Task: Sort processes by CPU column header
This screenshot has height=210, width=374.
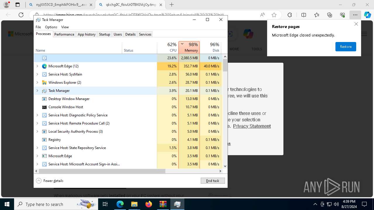Action: [x=168, y=48]
